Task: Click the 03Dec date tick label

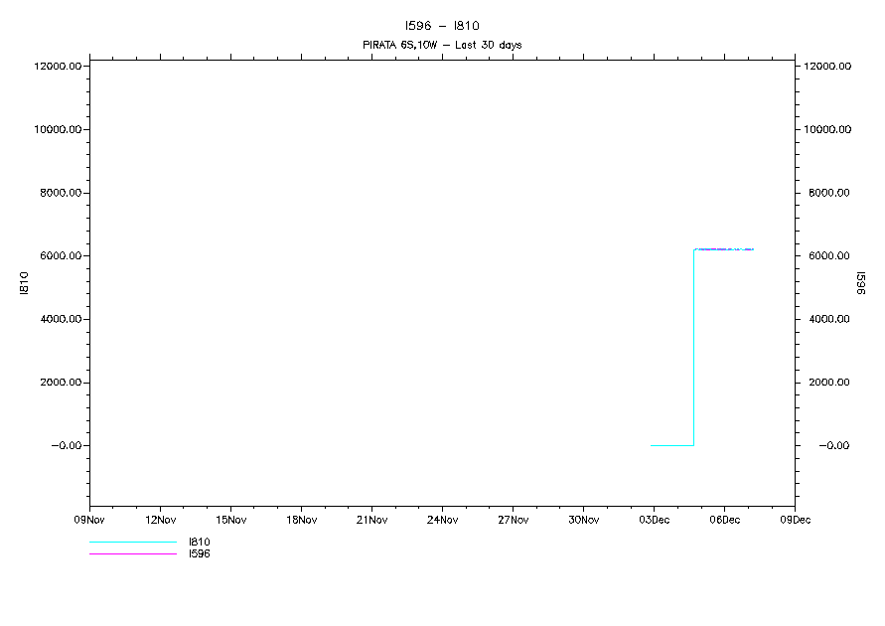Action: (654, 520)
